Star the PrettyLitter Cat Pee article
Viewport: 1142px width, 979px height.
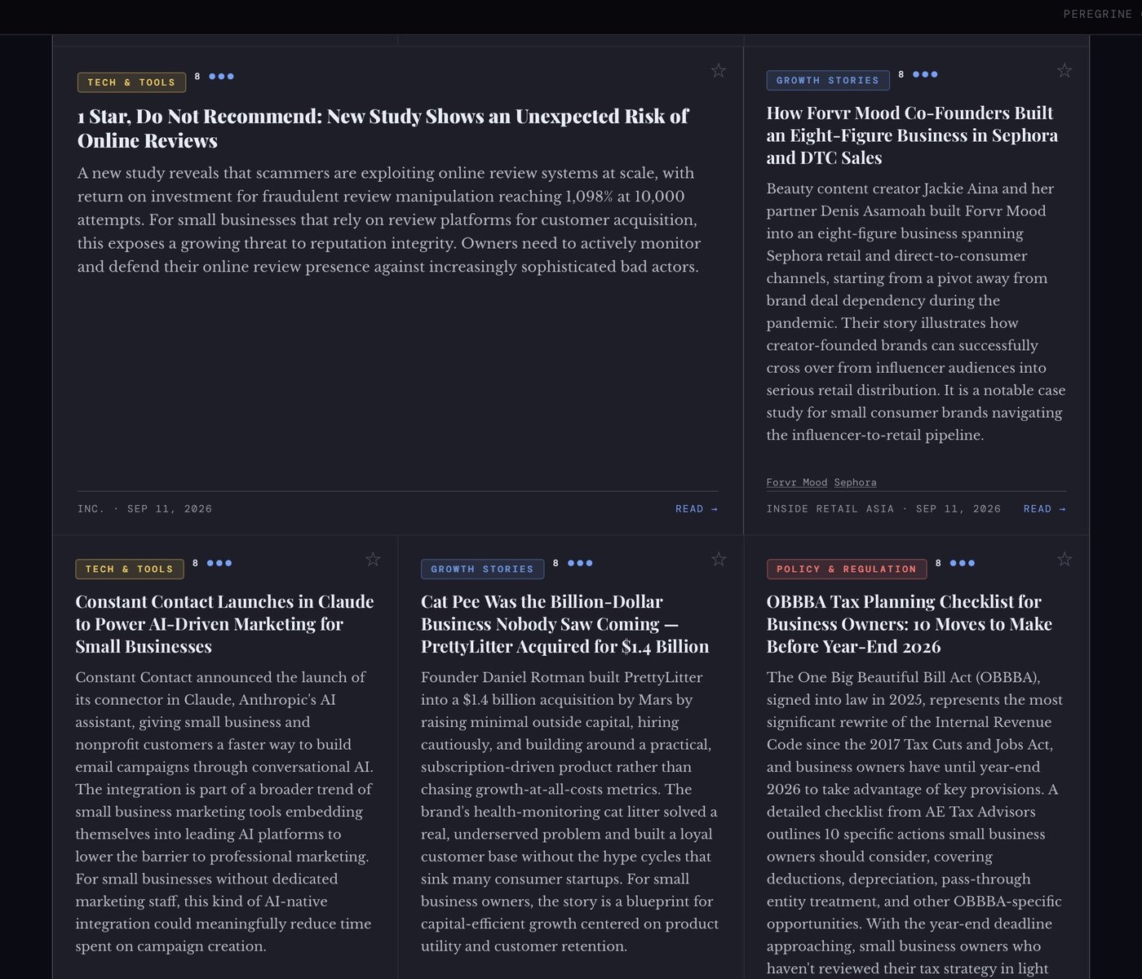(718, 559)
